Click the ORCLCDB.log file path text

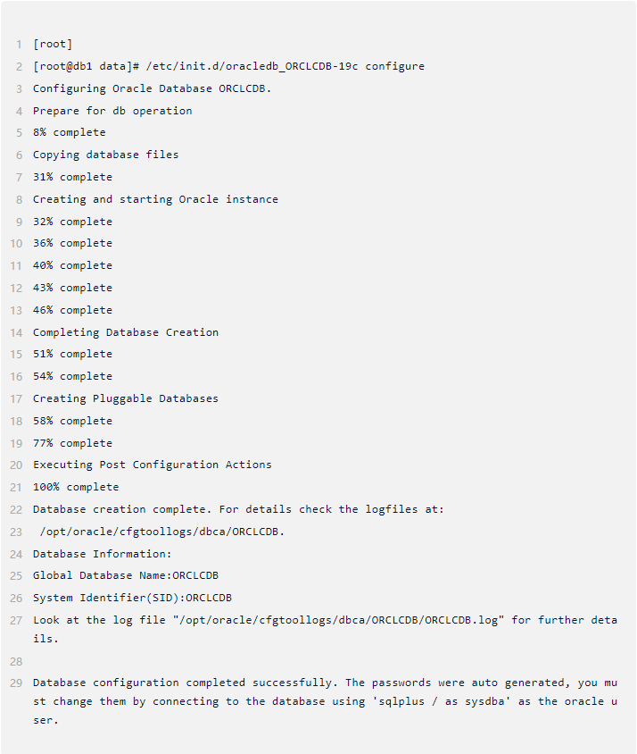coord(339,620)
